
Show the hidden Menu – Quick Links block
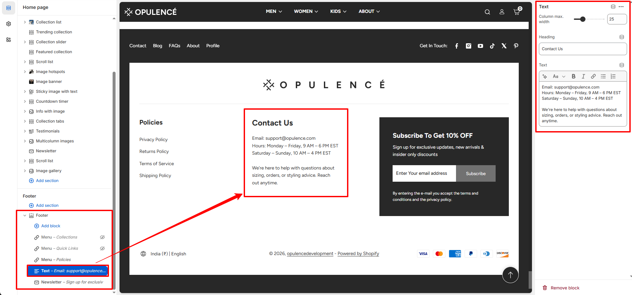[102, 248]
